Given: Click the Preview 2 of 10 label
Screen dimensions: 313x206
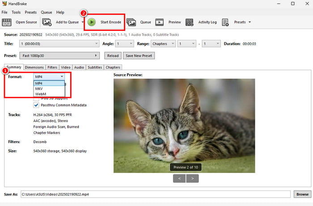Looking at the screenshot, I should [x=186, y=167].
